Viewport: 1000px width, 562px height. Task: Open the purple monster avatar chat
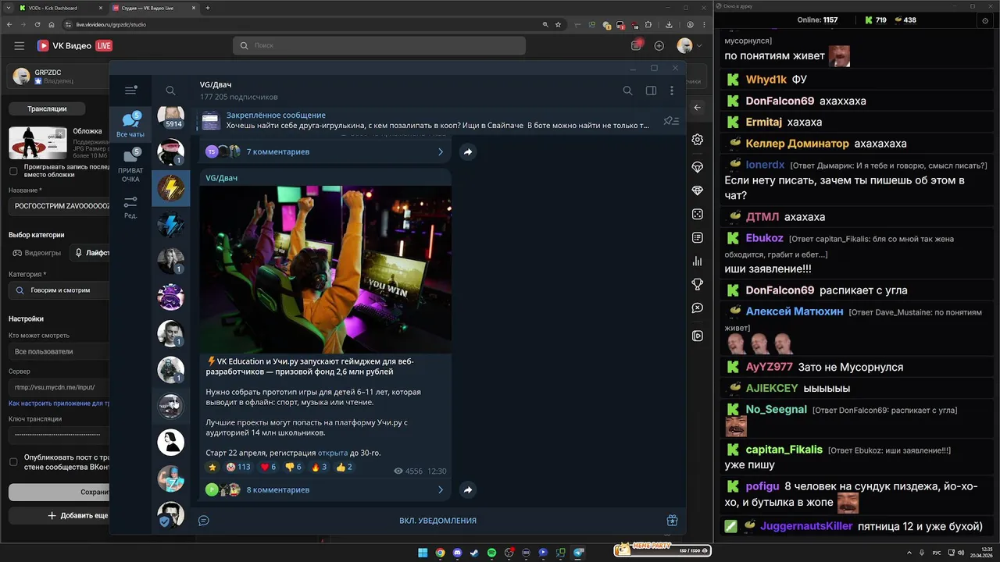point(171,297)
